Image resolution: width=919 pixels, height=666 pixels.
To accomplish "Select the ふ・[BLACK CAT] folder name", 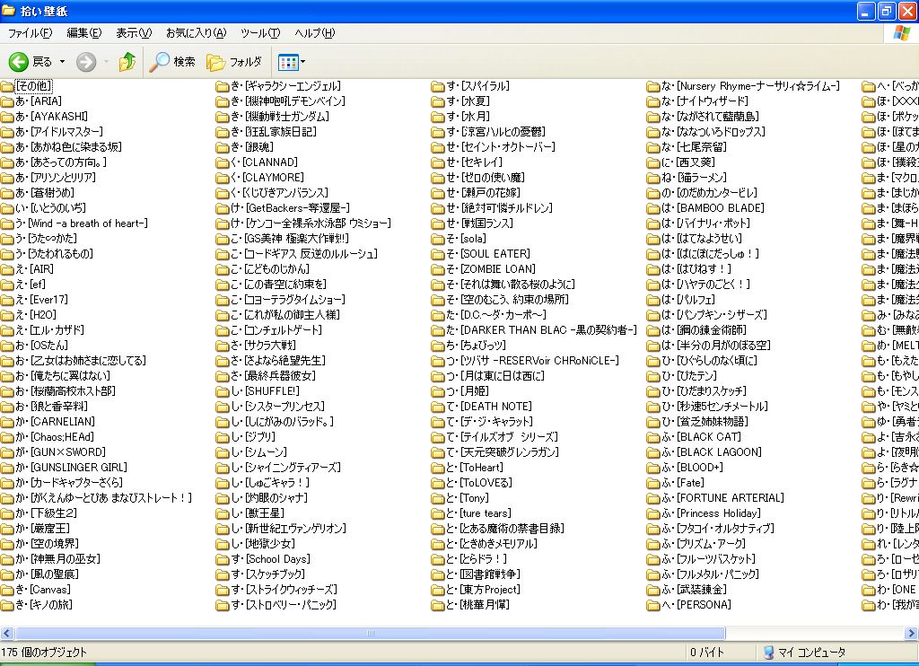I will pyautogui.click(x=702, y=436).
